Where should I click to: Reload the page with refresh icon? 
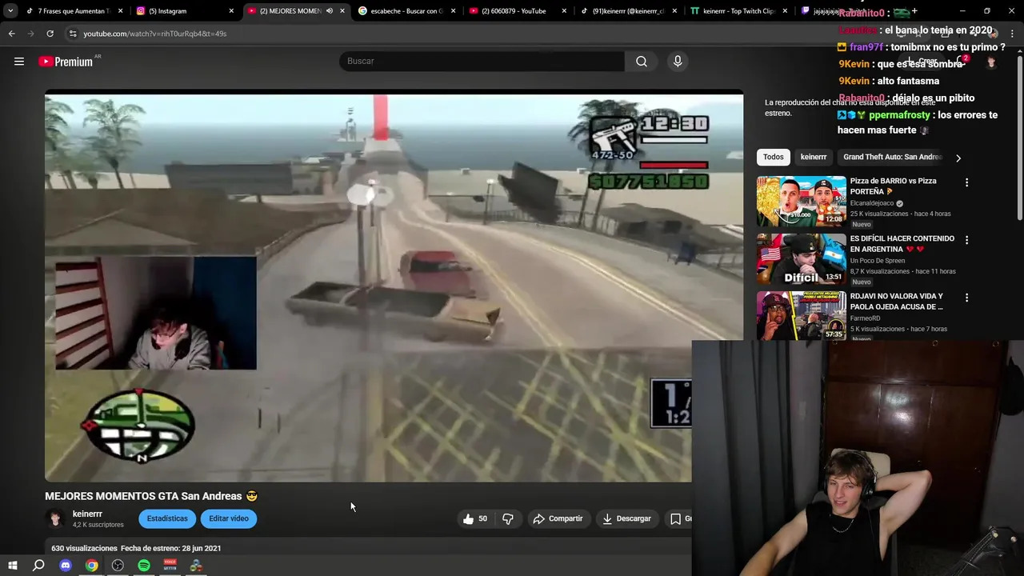[x=50, y=34]
